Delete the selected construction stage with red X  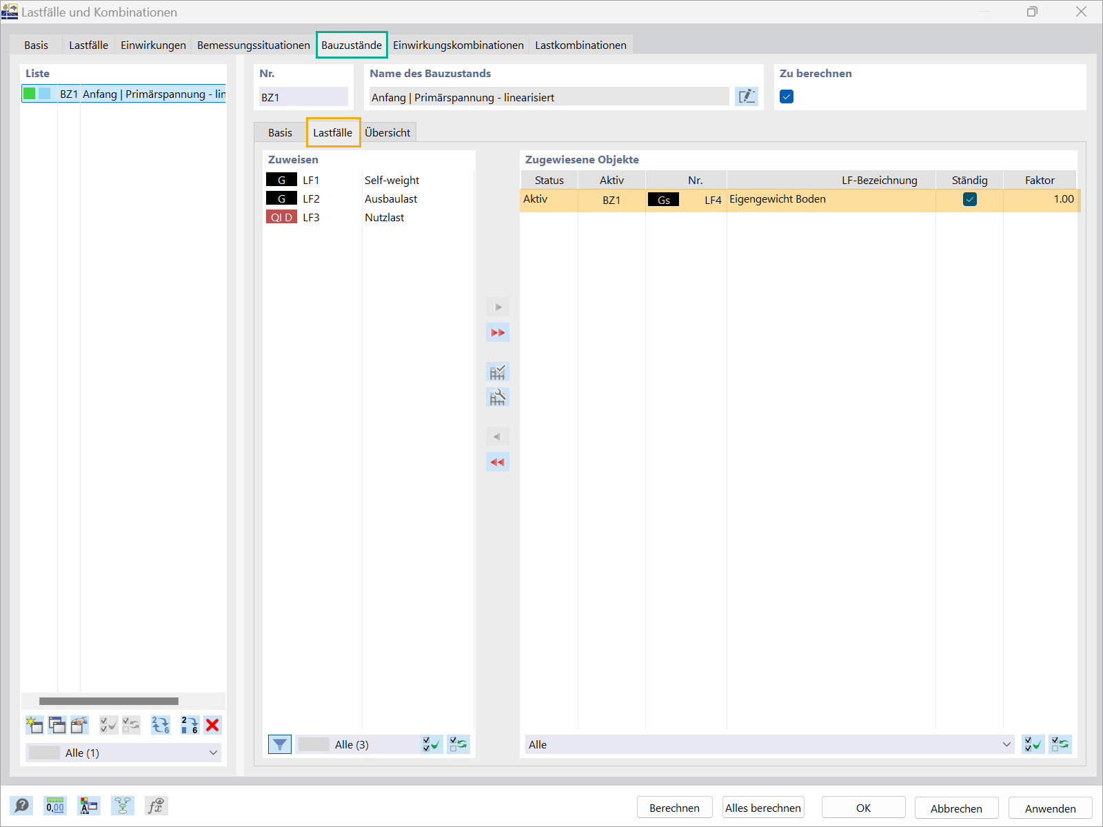(212, 725)
